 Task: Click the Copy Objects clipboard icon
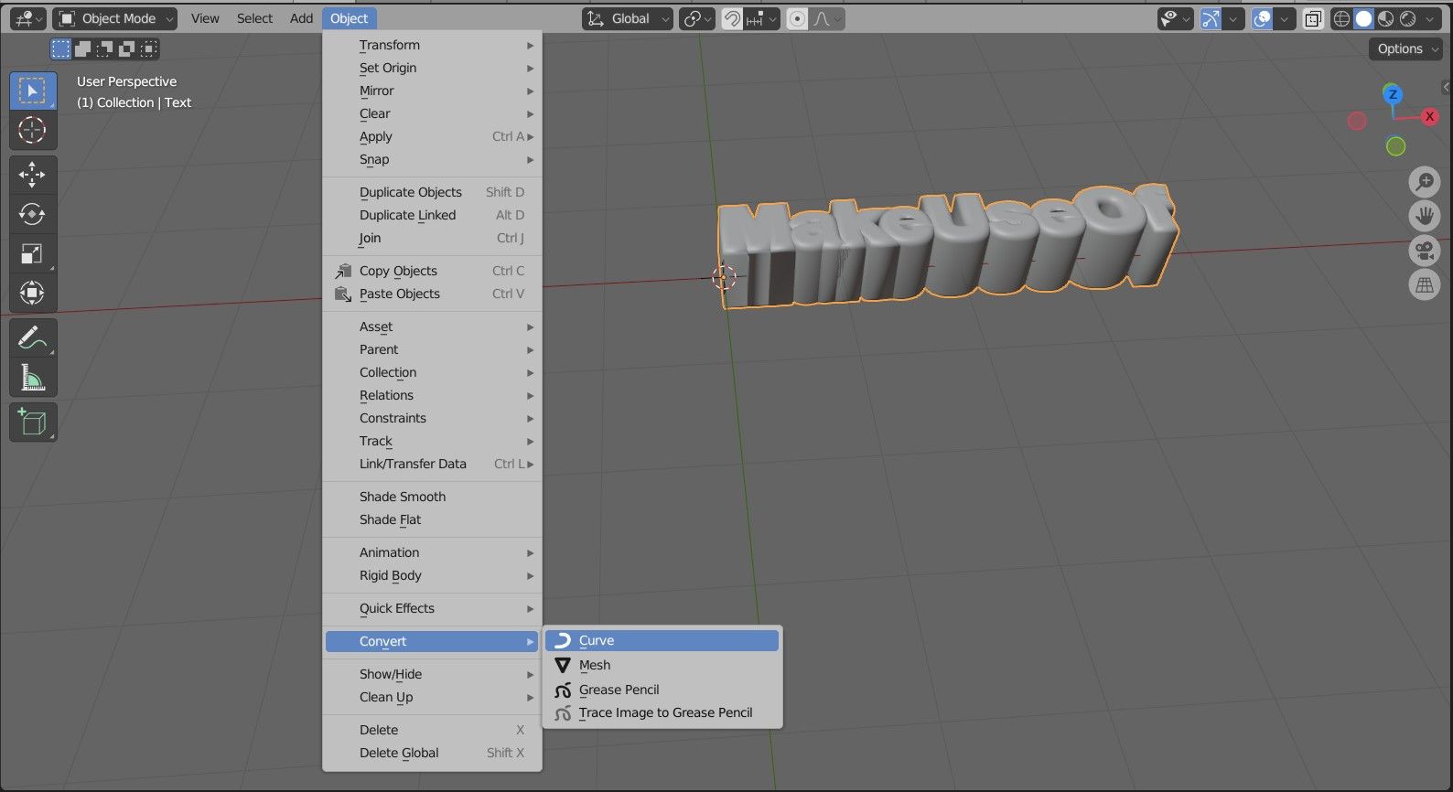point(343,271)
